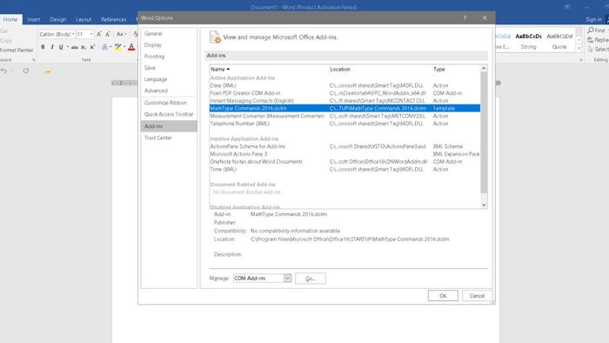The height and width of the screenshot is (343, 609).
Task: Open Manage COM Add-ins dropdown
Action: click(x=287, y=278)
